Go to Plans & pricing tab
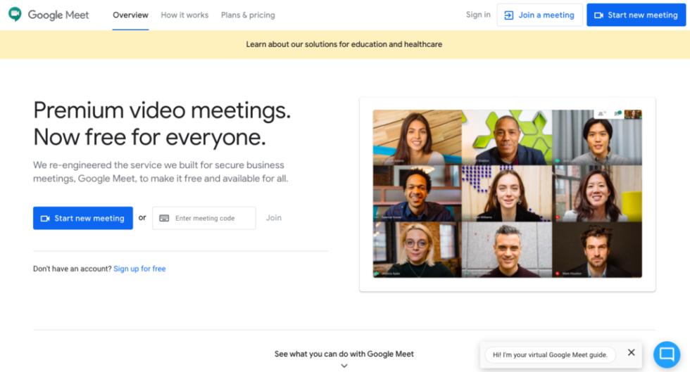Screen dimensions: 690x372 coord(248,15)
